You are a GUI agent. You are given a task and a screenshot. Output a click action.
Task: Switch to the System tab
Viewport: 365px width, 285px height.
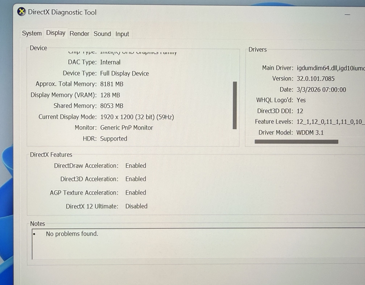click(32, 33)
